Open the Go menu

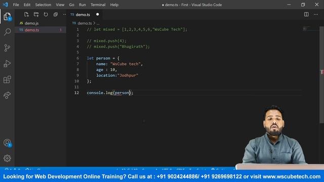click(71, 5)
